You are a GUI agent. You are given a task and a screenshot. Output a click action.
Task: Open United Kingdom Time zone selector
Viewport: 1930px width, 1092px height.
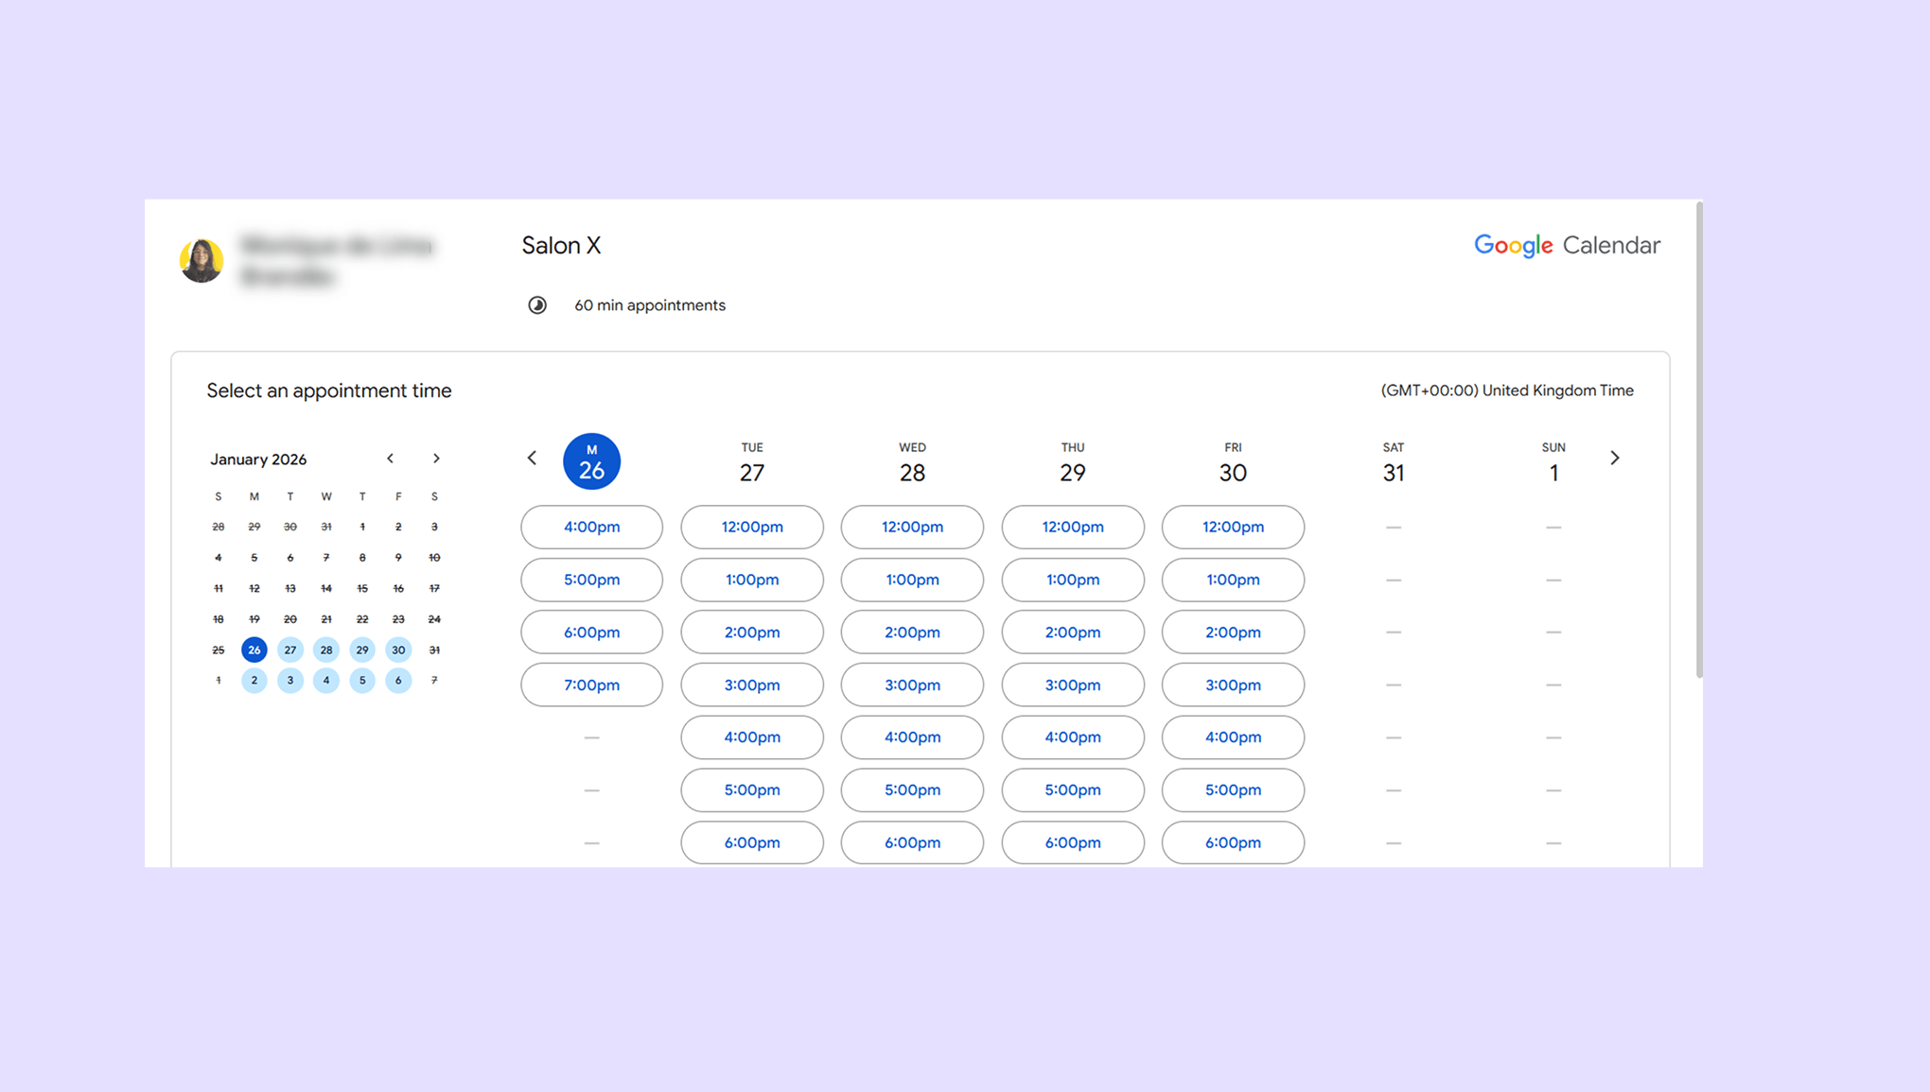coord(1506,390)
